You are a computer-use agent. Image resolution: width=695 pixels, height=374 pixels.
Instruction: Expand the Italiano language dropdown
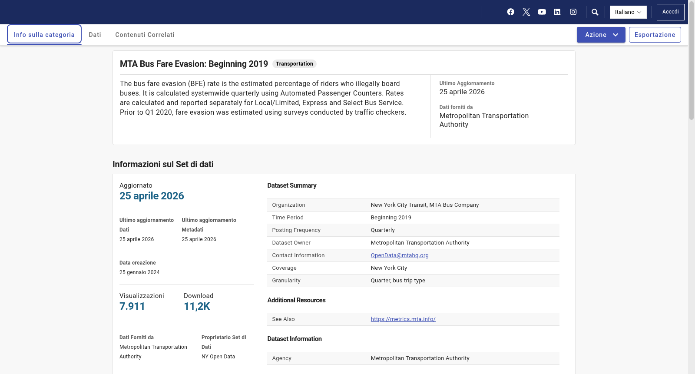coord(628,12)
